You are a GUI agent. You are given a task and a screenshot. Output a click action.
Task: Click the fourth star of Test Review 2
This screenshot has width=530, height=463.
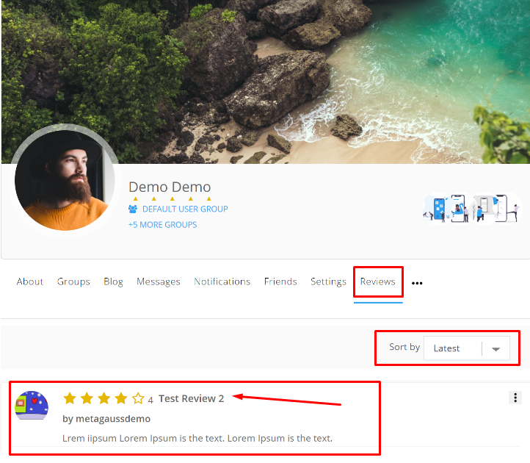pos(120,398)
